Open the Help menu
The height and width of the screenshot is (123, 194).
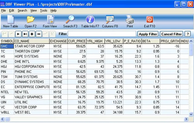[x=53, y=10]
